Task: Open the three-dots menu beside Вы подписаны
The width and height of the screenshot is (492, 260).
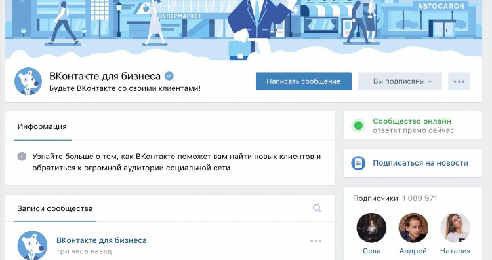Action: pyautogui.click(x=459, y=81)
